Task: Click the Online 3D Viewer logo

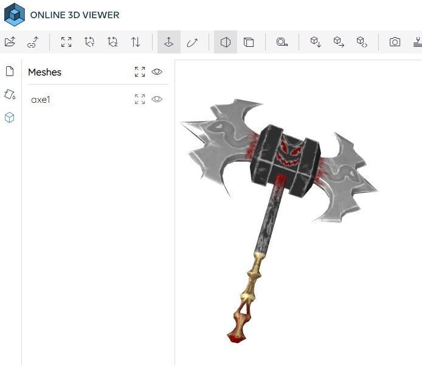Action: (15, 15)
